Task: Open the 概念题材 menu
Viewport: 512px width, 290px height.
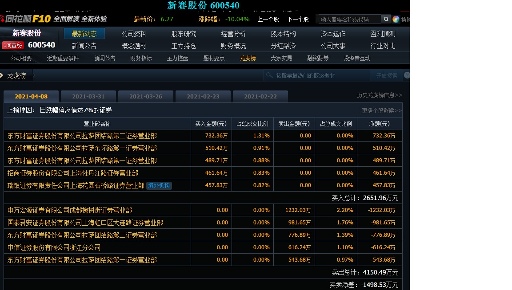Action: tap(134, 46)
